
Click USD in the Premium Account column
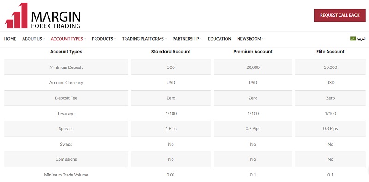253,83
